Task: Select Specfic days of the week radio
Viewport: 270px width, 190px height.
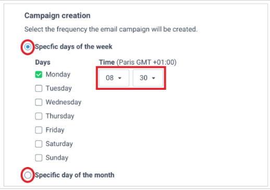Action: [28, 47]
